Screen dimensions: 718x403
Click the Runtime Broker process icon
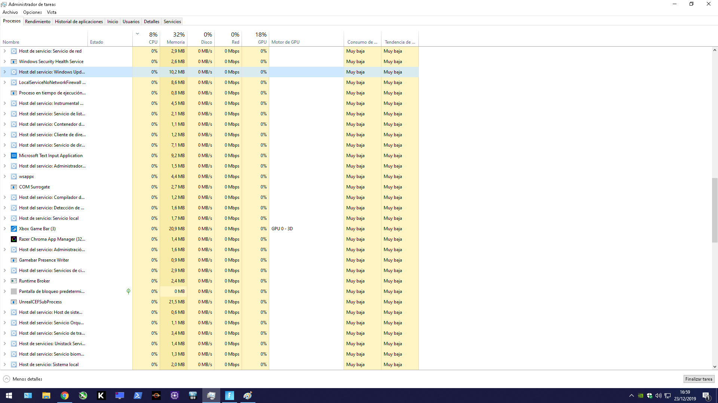click(14, 281)
